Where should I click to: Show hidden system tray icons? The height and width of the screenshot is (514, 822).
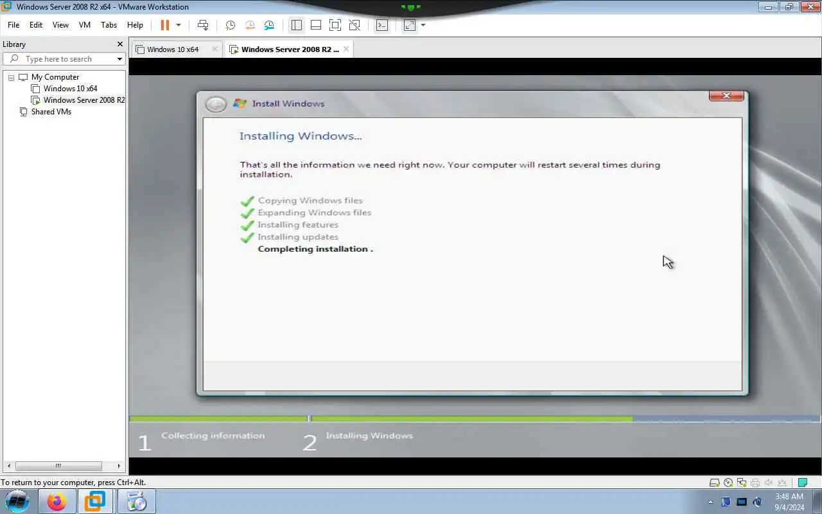coord(710,502)
